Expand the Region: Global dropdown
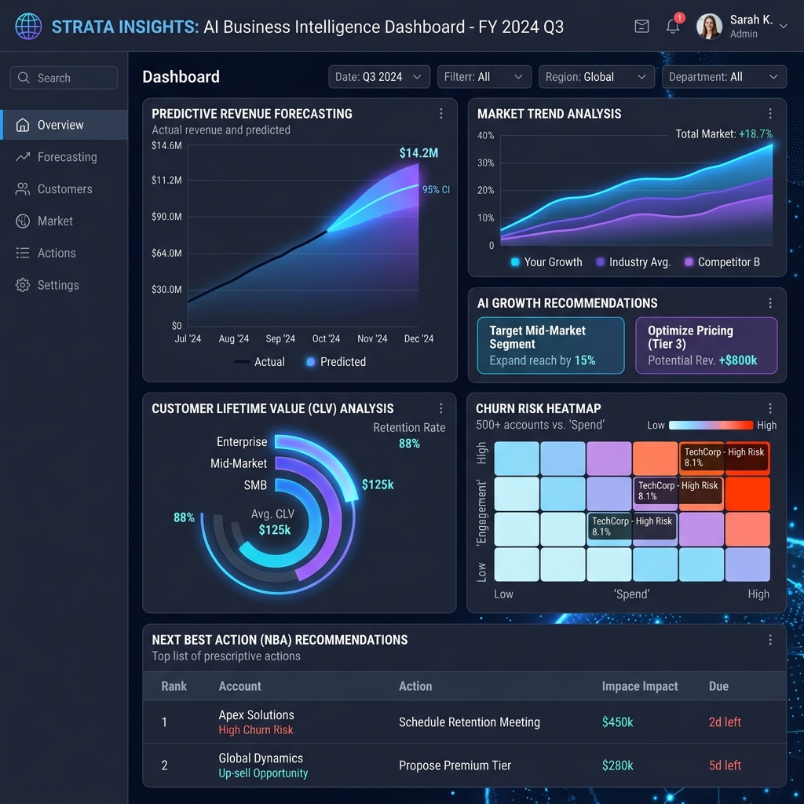 tap(597, 77)
